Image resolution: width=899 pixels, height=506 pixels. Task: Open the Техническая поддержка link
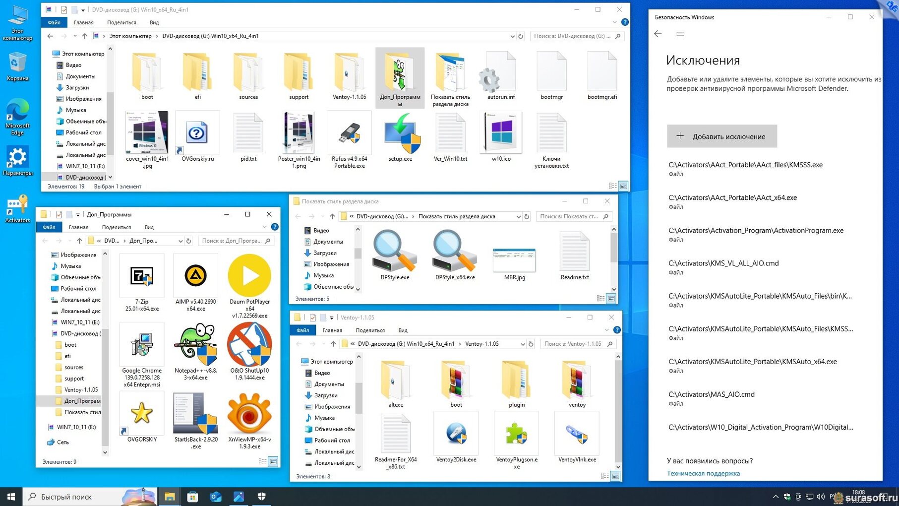703,473
